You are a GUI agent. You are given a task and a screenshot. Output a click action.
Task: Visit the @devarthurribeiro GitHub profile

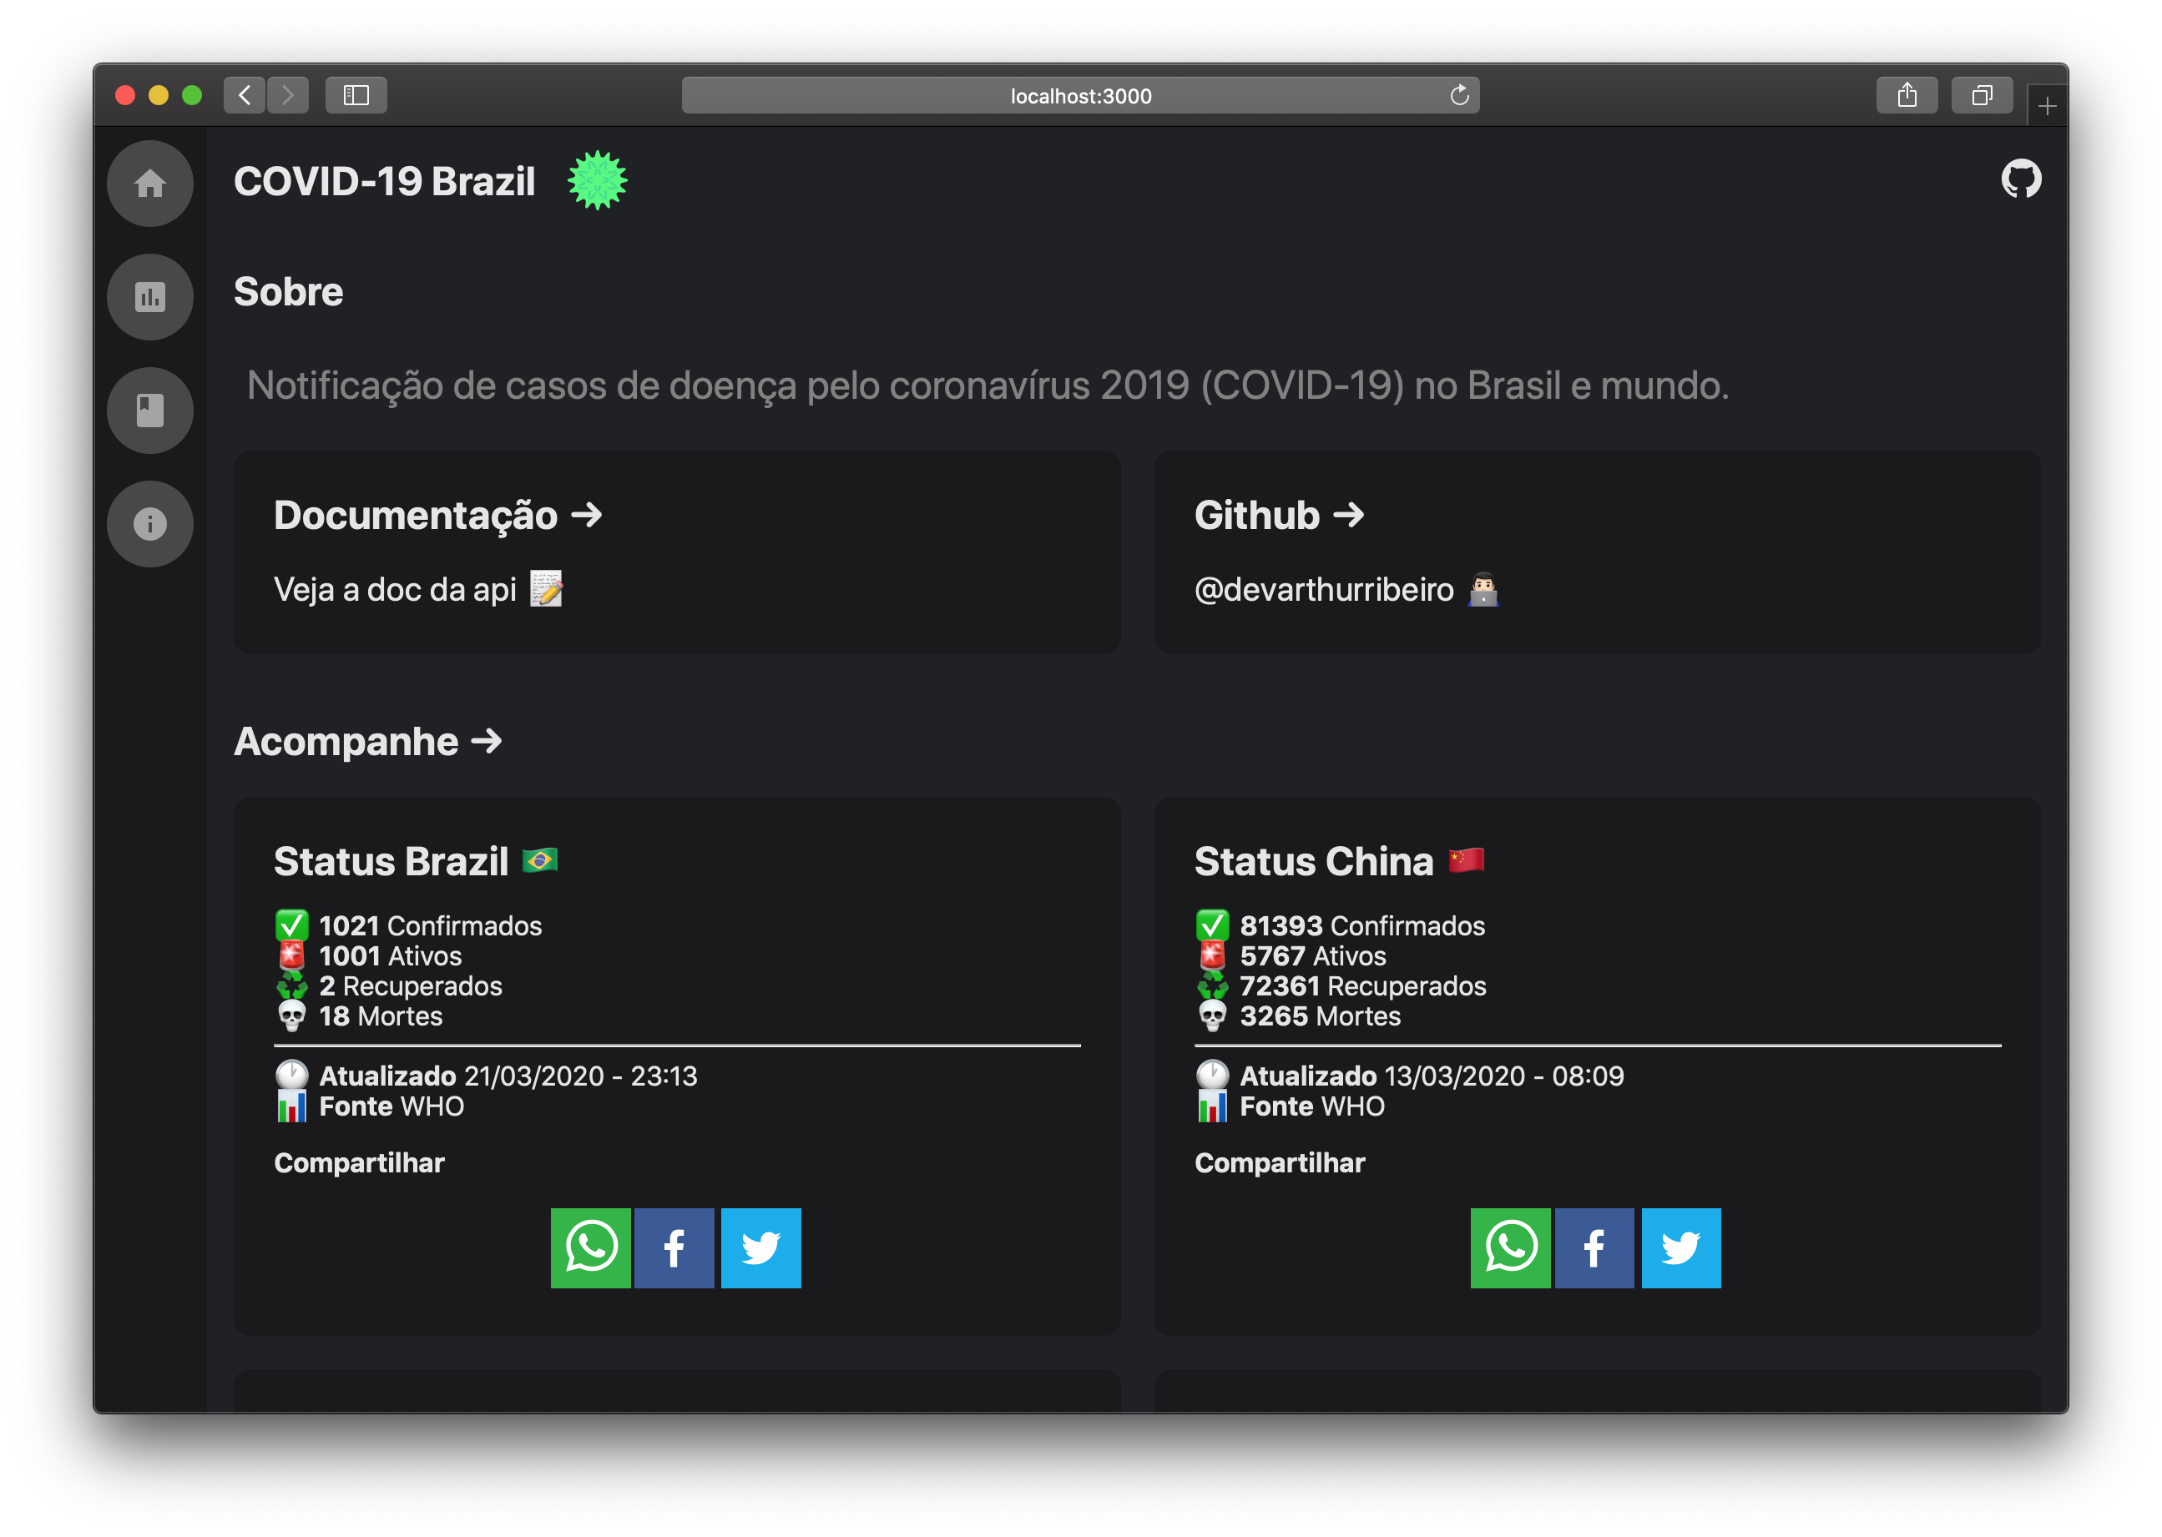coord(1324,588)
